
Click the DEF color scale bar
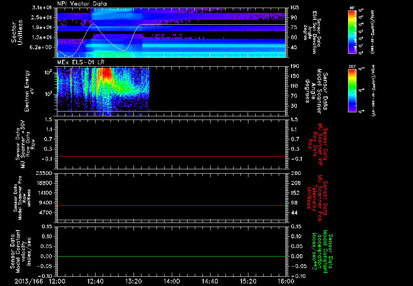(353, 90)
